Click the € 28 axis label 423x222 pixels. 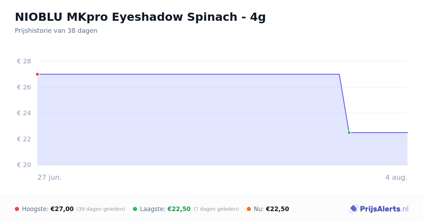point(24,61)
